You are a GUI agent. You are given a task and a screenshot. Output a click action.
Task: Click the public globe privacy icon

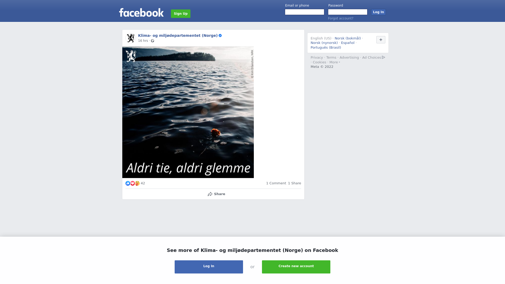tap(153, 41)
